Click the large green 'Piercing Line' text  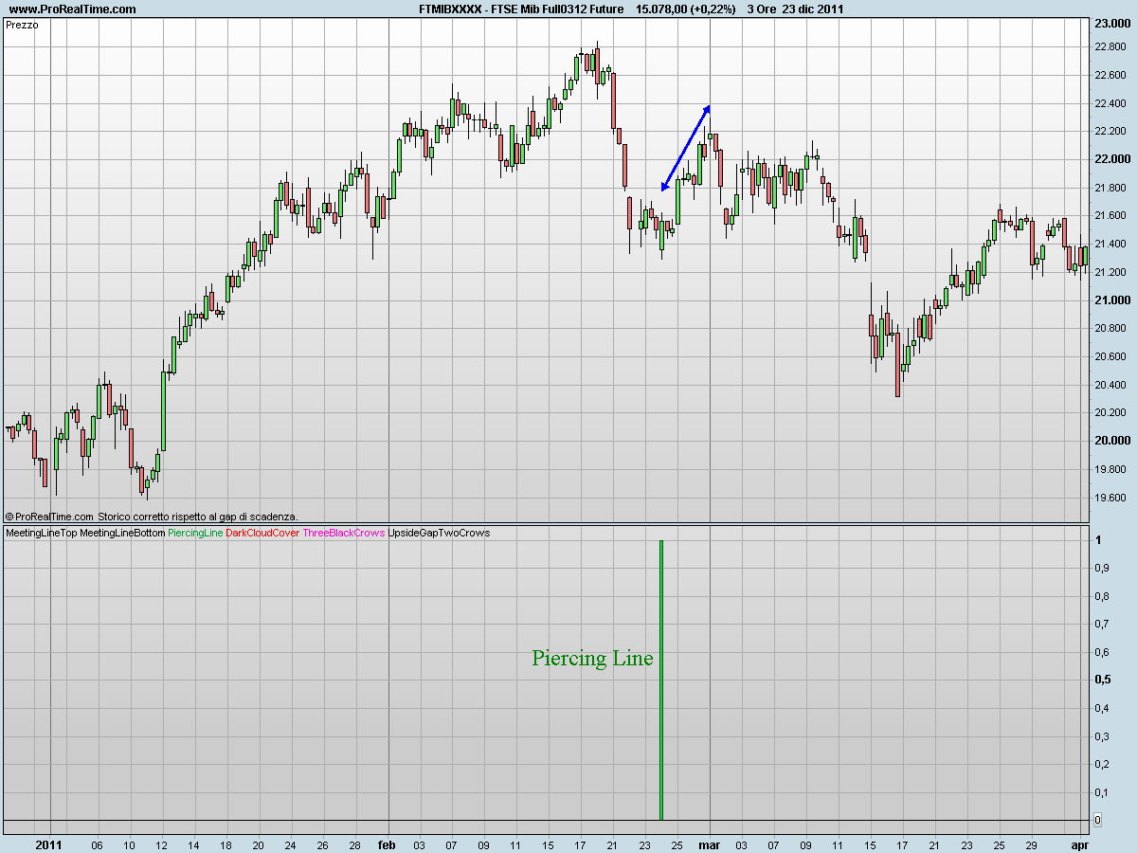click(x=592, y=658)
